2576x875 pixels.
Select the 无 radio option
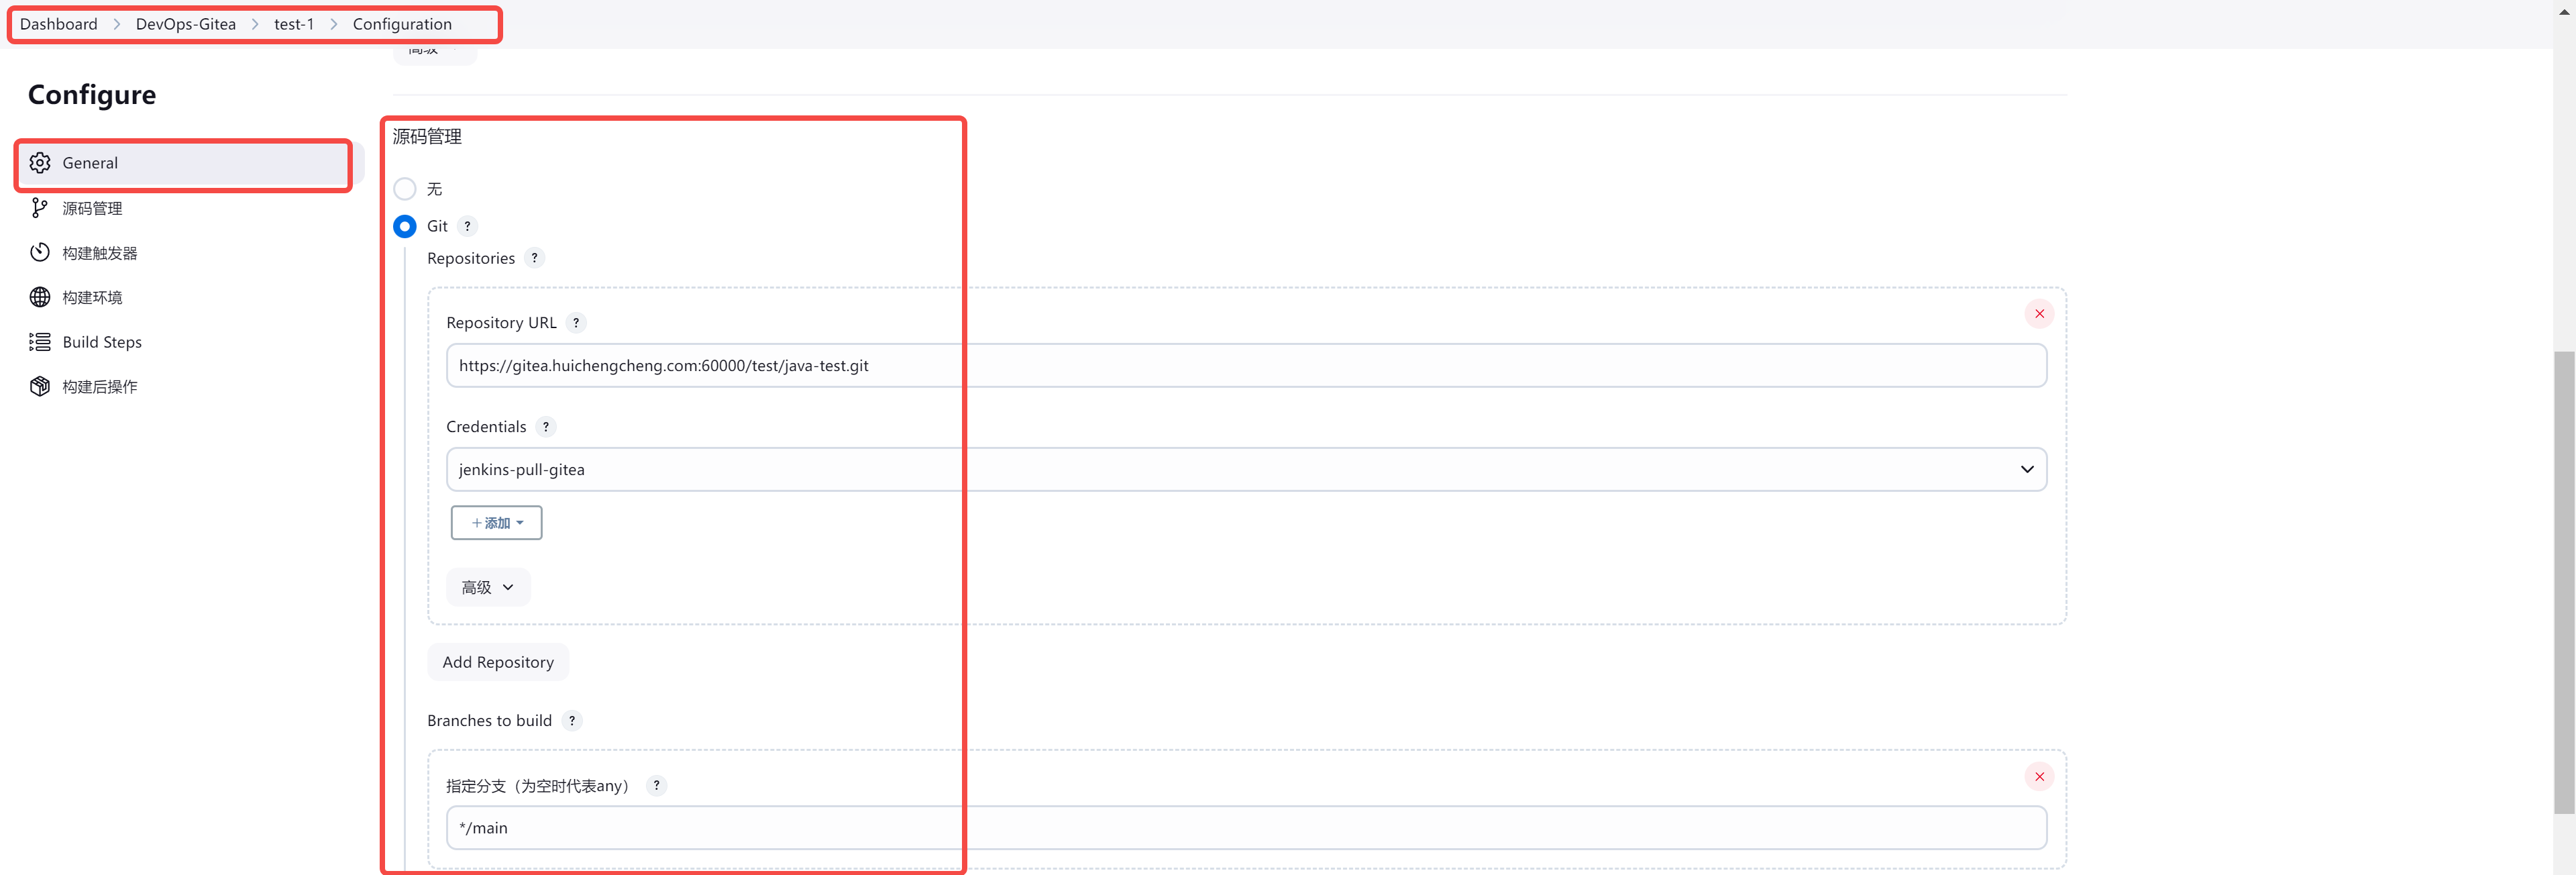[405, 189]
